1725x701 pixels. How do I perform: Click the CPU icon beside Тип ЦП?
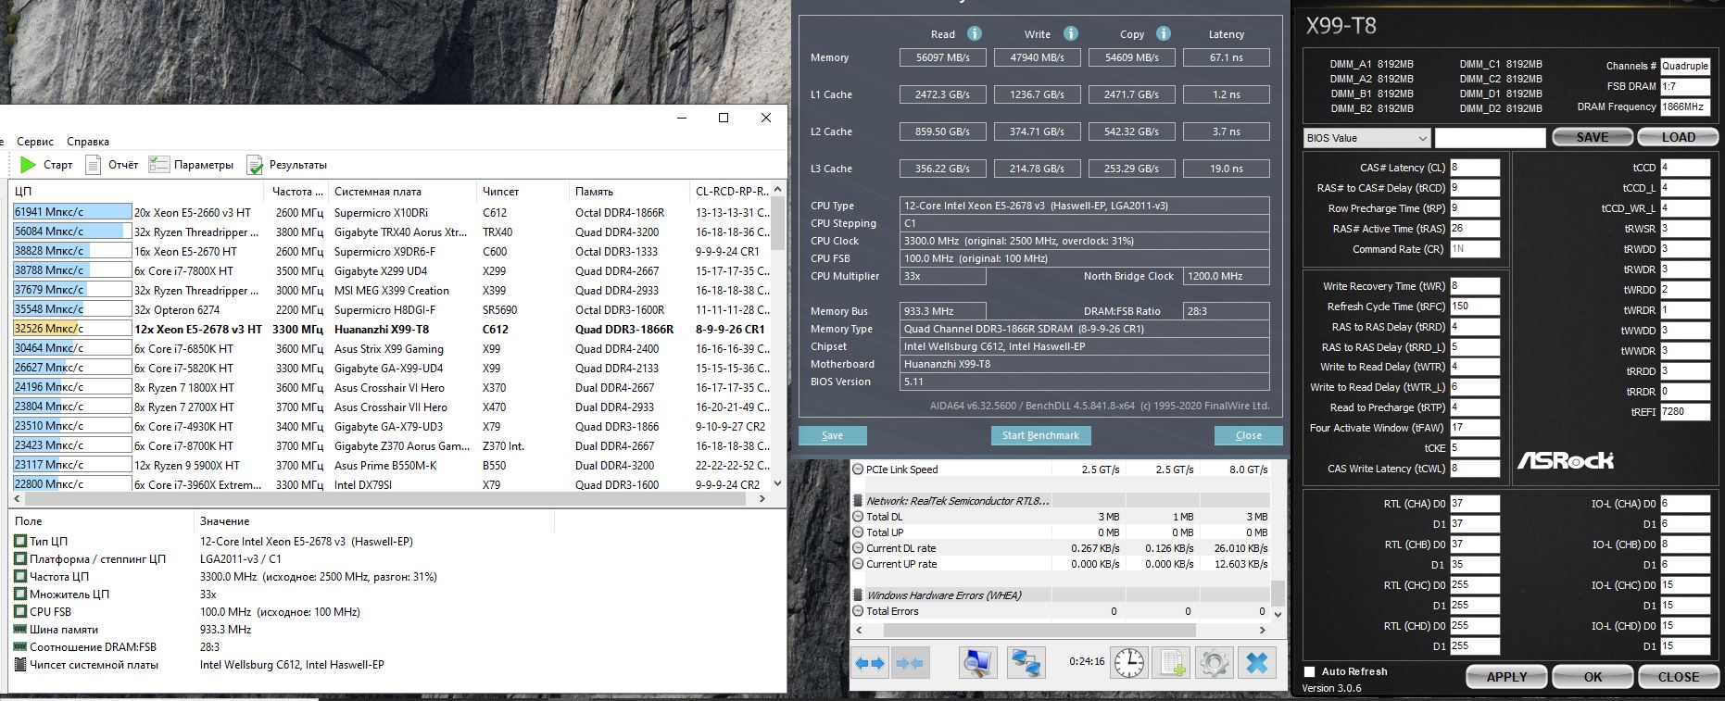(x=20, y=542)
